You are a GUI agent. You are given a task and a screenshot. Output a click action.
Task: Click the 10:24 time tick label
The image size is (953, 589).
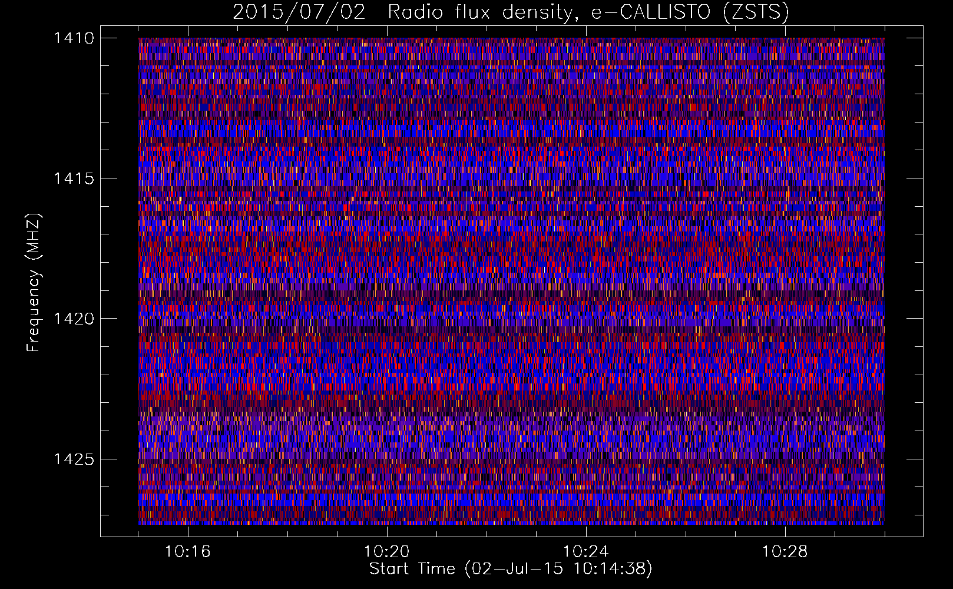585,552
